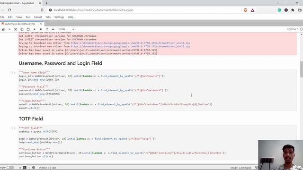Viewport: 303px width, 170px height.
Task: Open the Brave shields lion icon
Action: click(x=245, y=10)
